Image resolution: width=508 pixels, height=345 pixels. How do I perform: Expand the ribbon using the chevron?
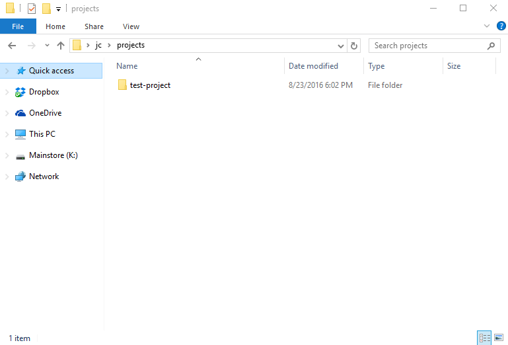487,26
